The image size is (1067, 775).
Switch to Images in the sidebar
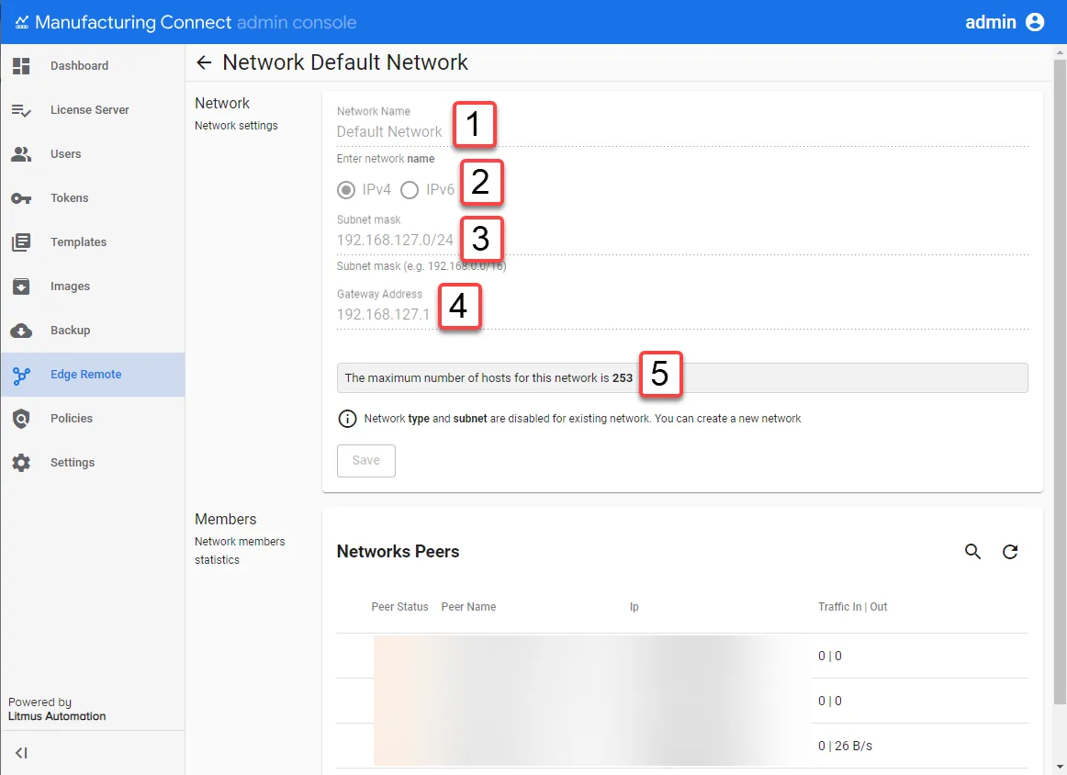point(94,286)
